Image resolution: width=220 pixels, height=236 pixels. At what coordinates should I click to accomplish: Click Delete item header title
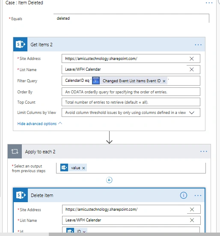click(42, 195)
